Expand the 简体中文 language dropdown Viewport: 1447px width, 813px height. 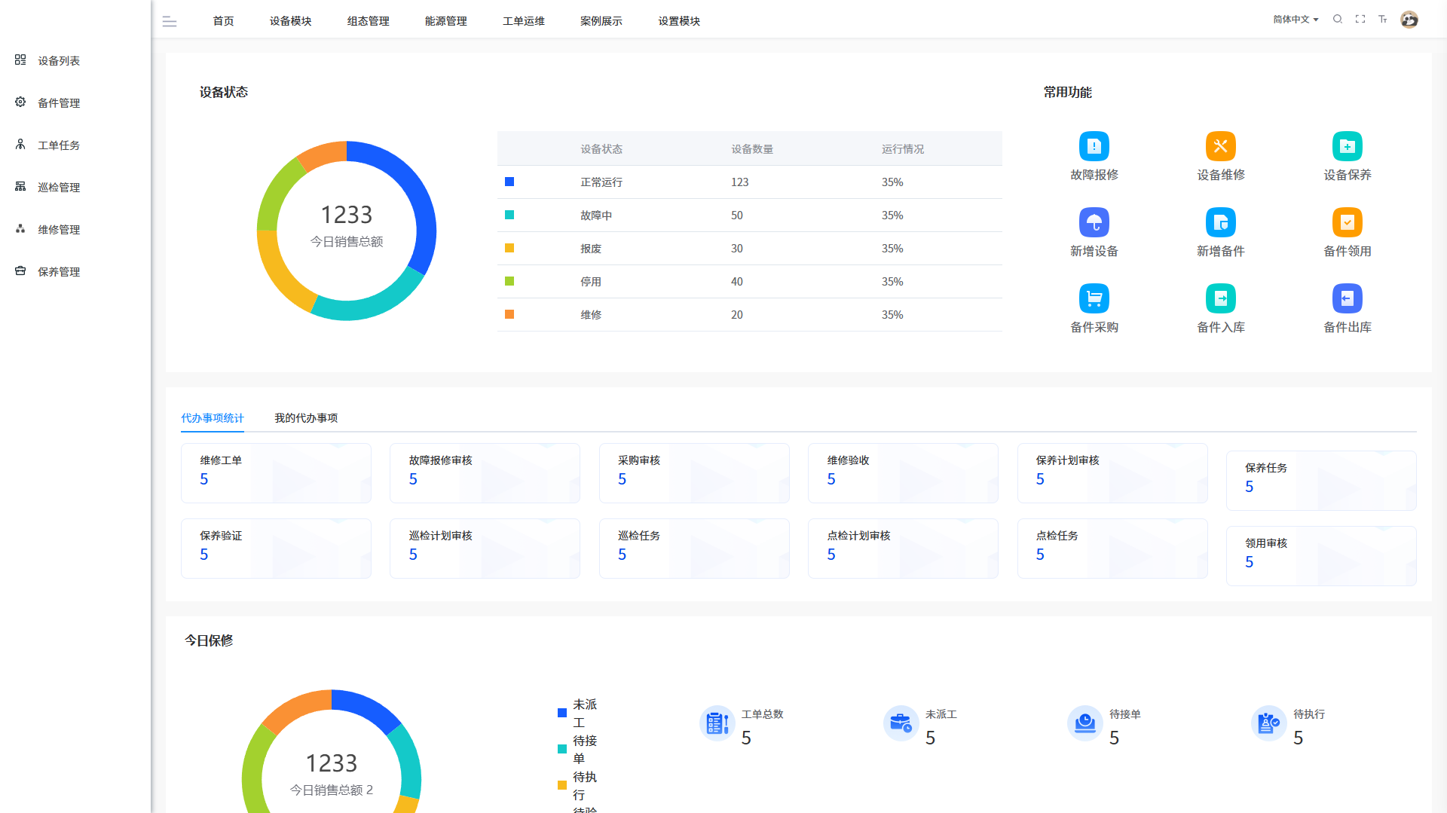pyautogui.click(x=1296, y=20)
